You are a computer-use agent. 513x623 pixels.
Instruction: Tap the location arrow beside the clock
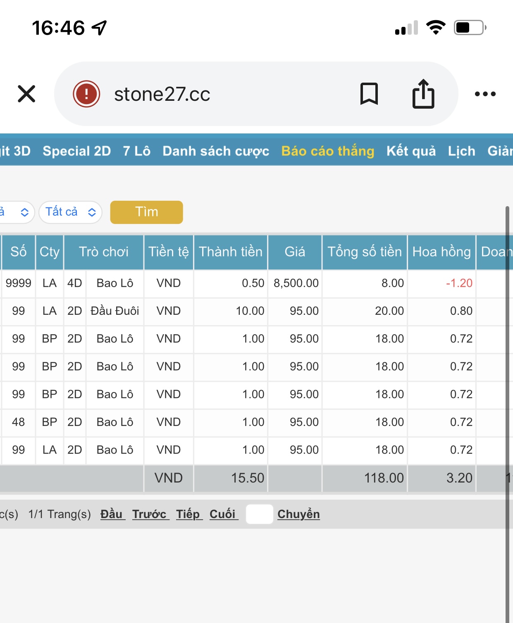[x=99, y=28]
